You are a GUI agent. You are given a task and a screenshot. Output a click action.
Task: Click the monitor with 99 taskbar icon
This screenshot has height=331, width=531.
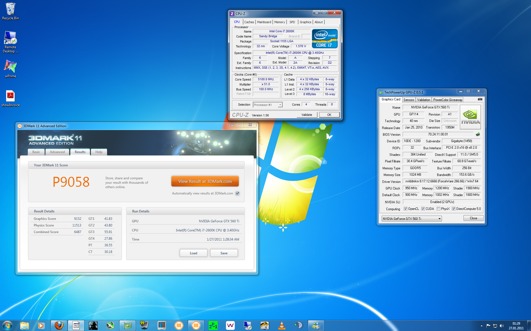coord(144,325)
